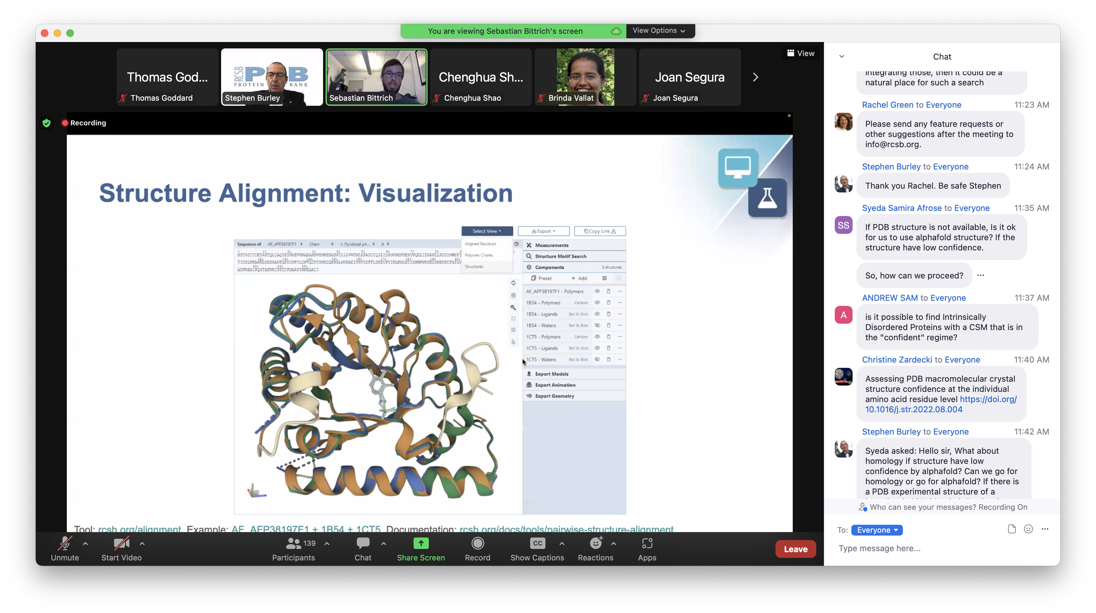Expand the arrow next to Unmute

85,543
